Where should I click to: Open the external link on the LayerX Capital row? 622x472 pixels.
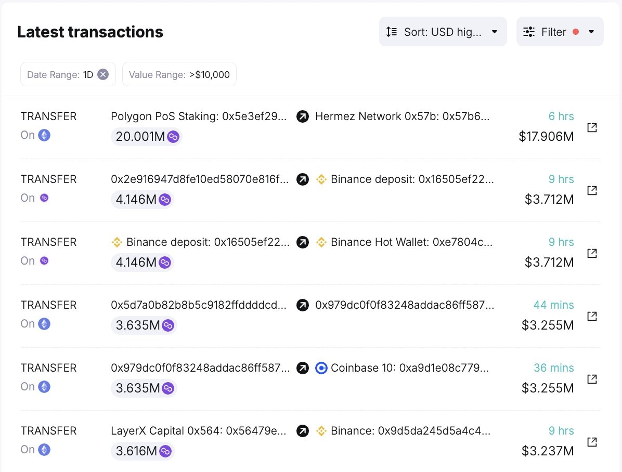click(x=592, y=442)
